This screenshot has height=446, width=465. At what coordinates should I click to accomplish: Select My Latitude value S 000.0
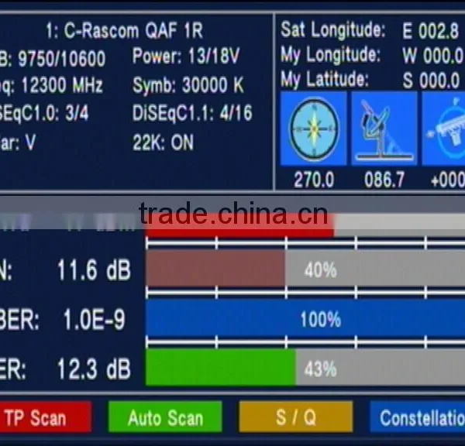431,80
